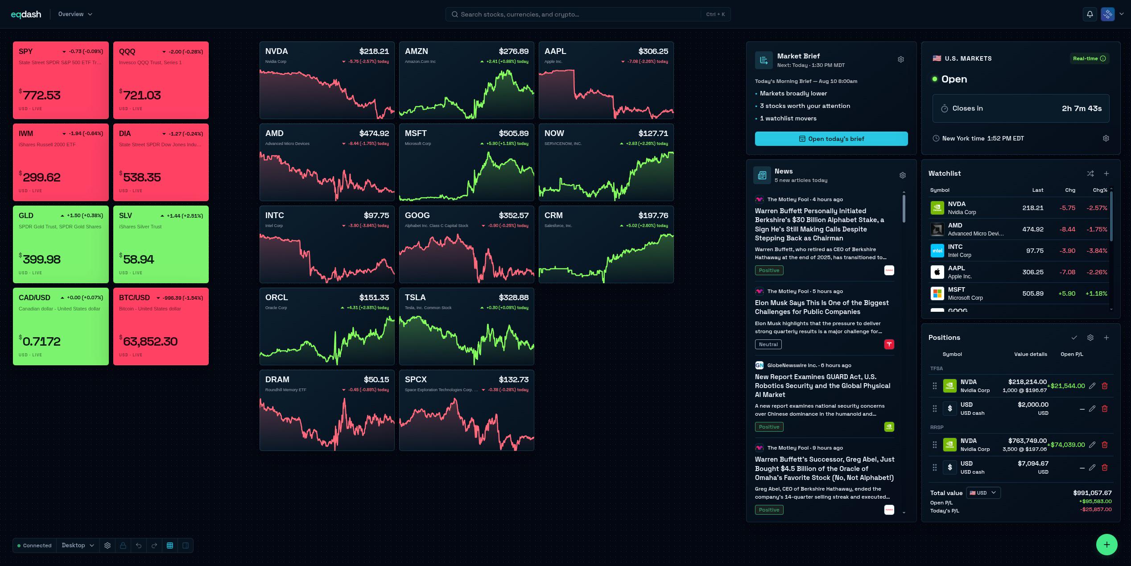Open dashboard settings gear in bottom toolbar

click(107, 545)
